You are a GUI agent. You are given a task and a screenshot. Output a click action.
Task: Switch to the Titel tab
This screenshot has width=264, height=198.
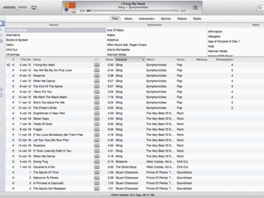pyautogui.click(x=115, y=19)
